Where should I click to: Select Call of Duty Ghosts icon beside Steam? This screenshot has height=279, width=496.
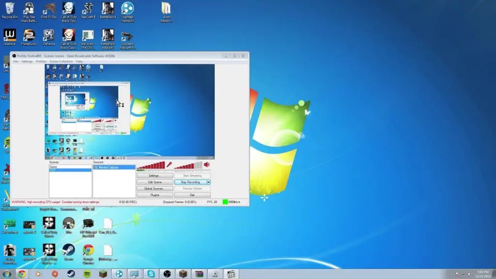tap(49, 254)
